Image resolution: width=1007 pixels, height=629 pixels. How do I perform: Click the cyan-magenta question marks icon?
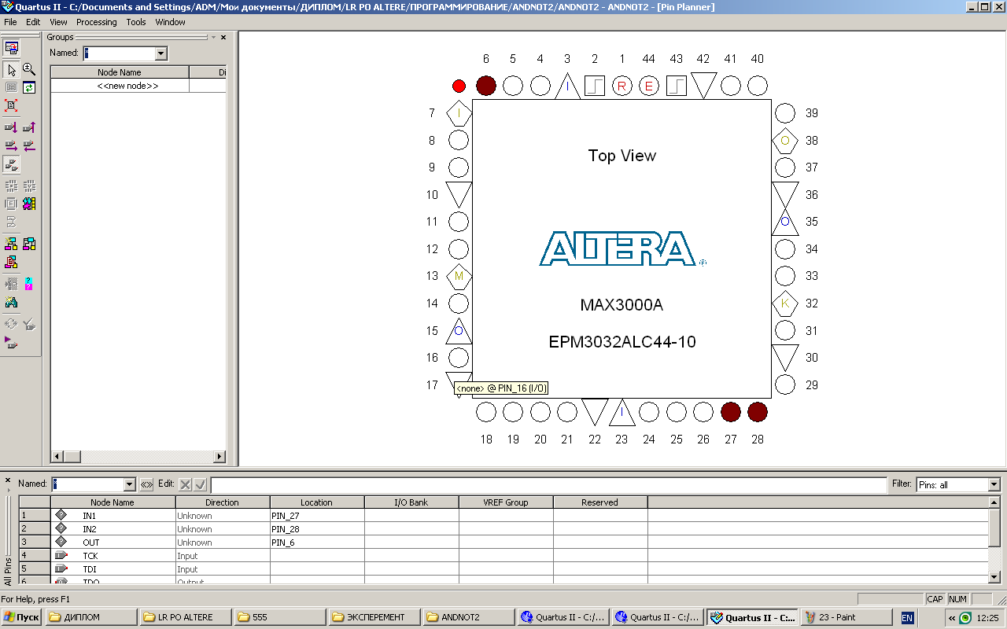[x=29, y=284]
